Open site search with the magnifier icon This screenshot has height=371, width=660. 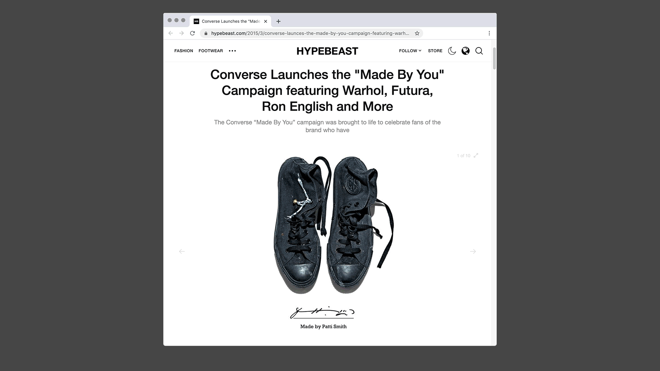coord(479,51)
